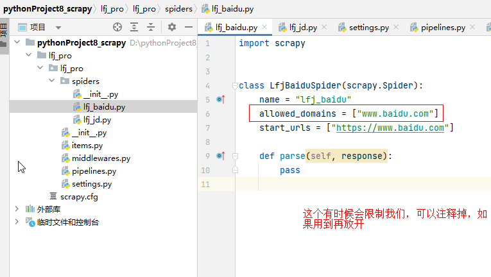
Task: Collapse the outer lfj_pro folder
Action: tap(29, 55)
